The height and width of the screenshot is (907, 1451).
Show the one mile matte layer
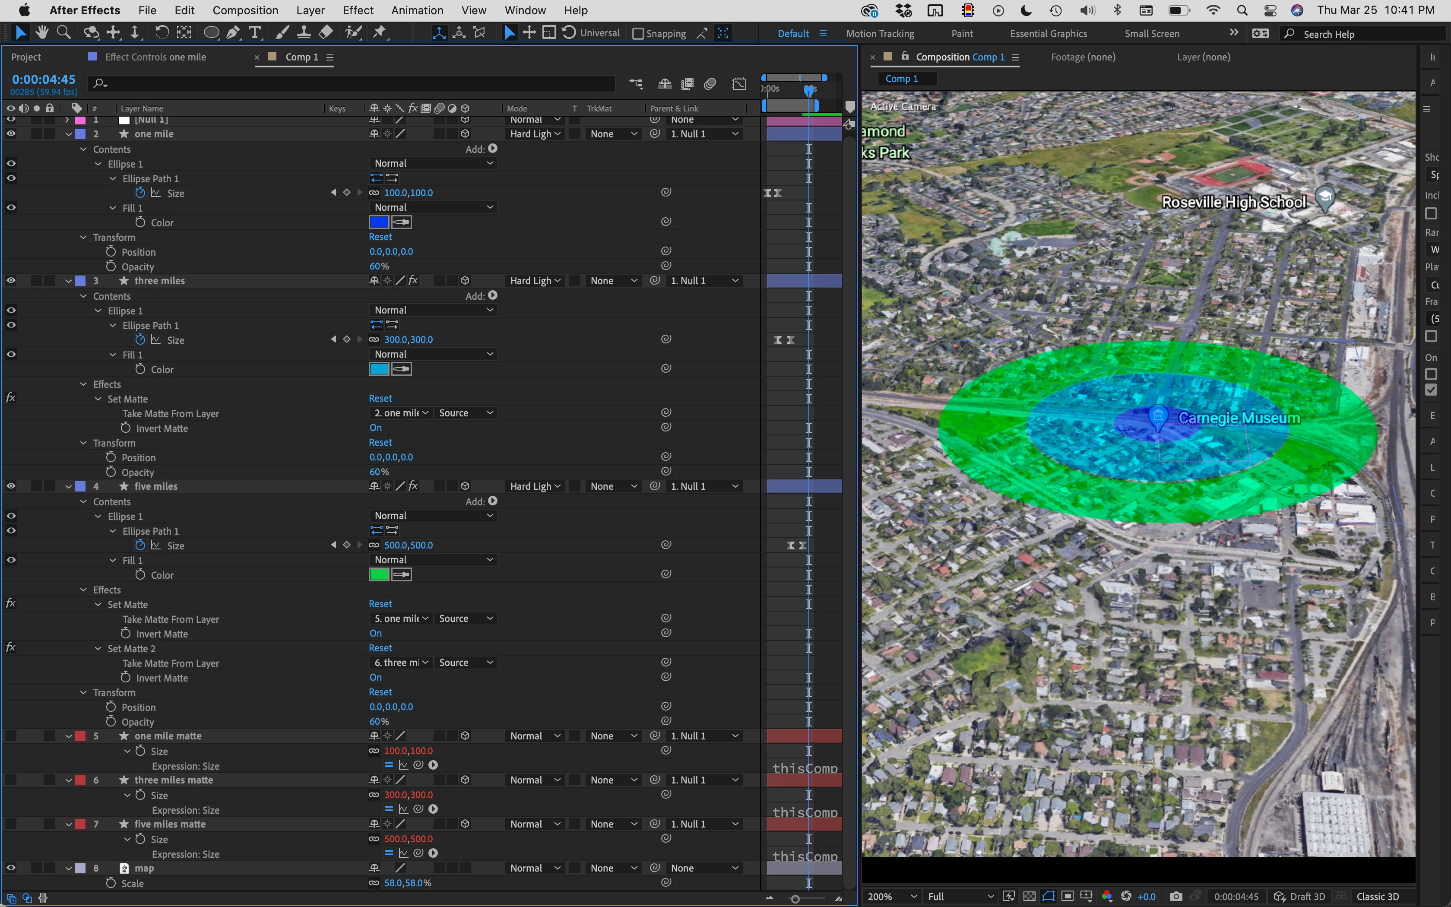(11, 736)
